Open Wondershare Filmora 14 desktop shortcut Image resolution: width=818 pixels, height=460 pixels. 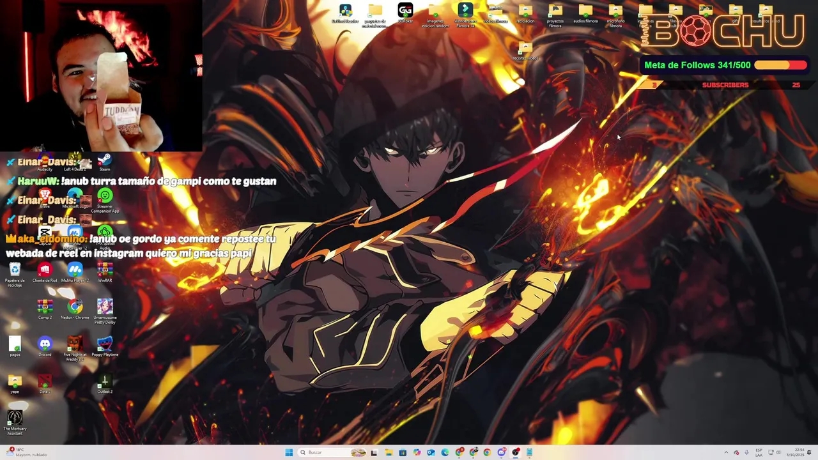click(x=465, y=15)
